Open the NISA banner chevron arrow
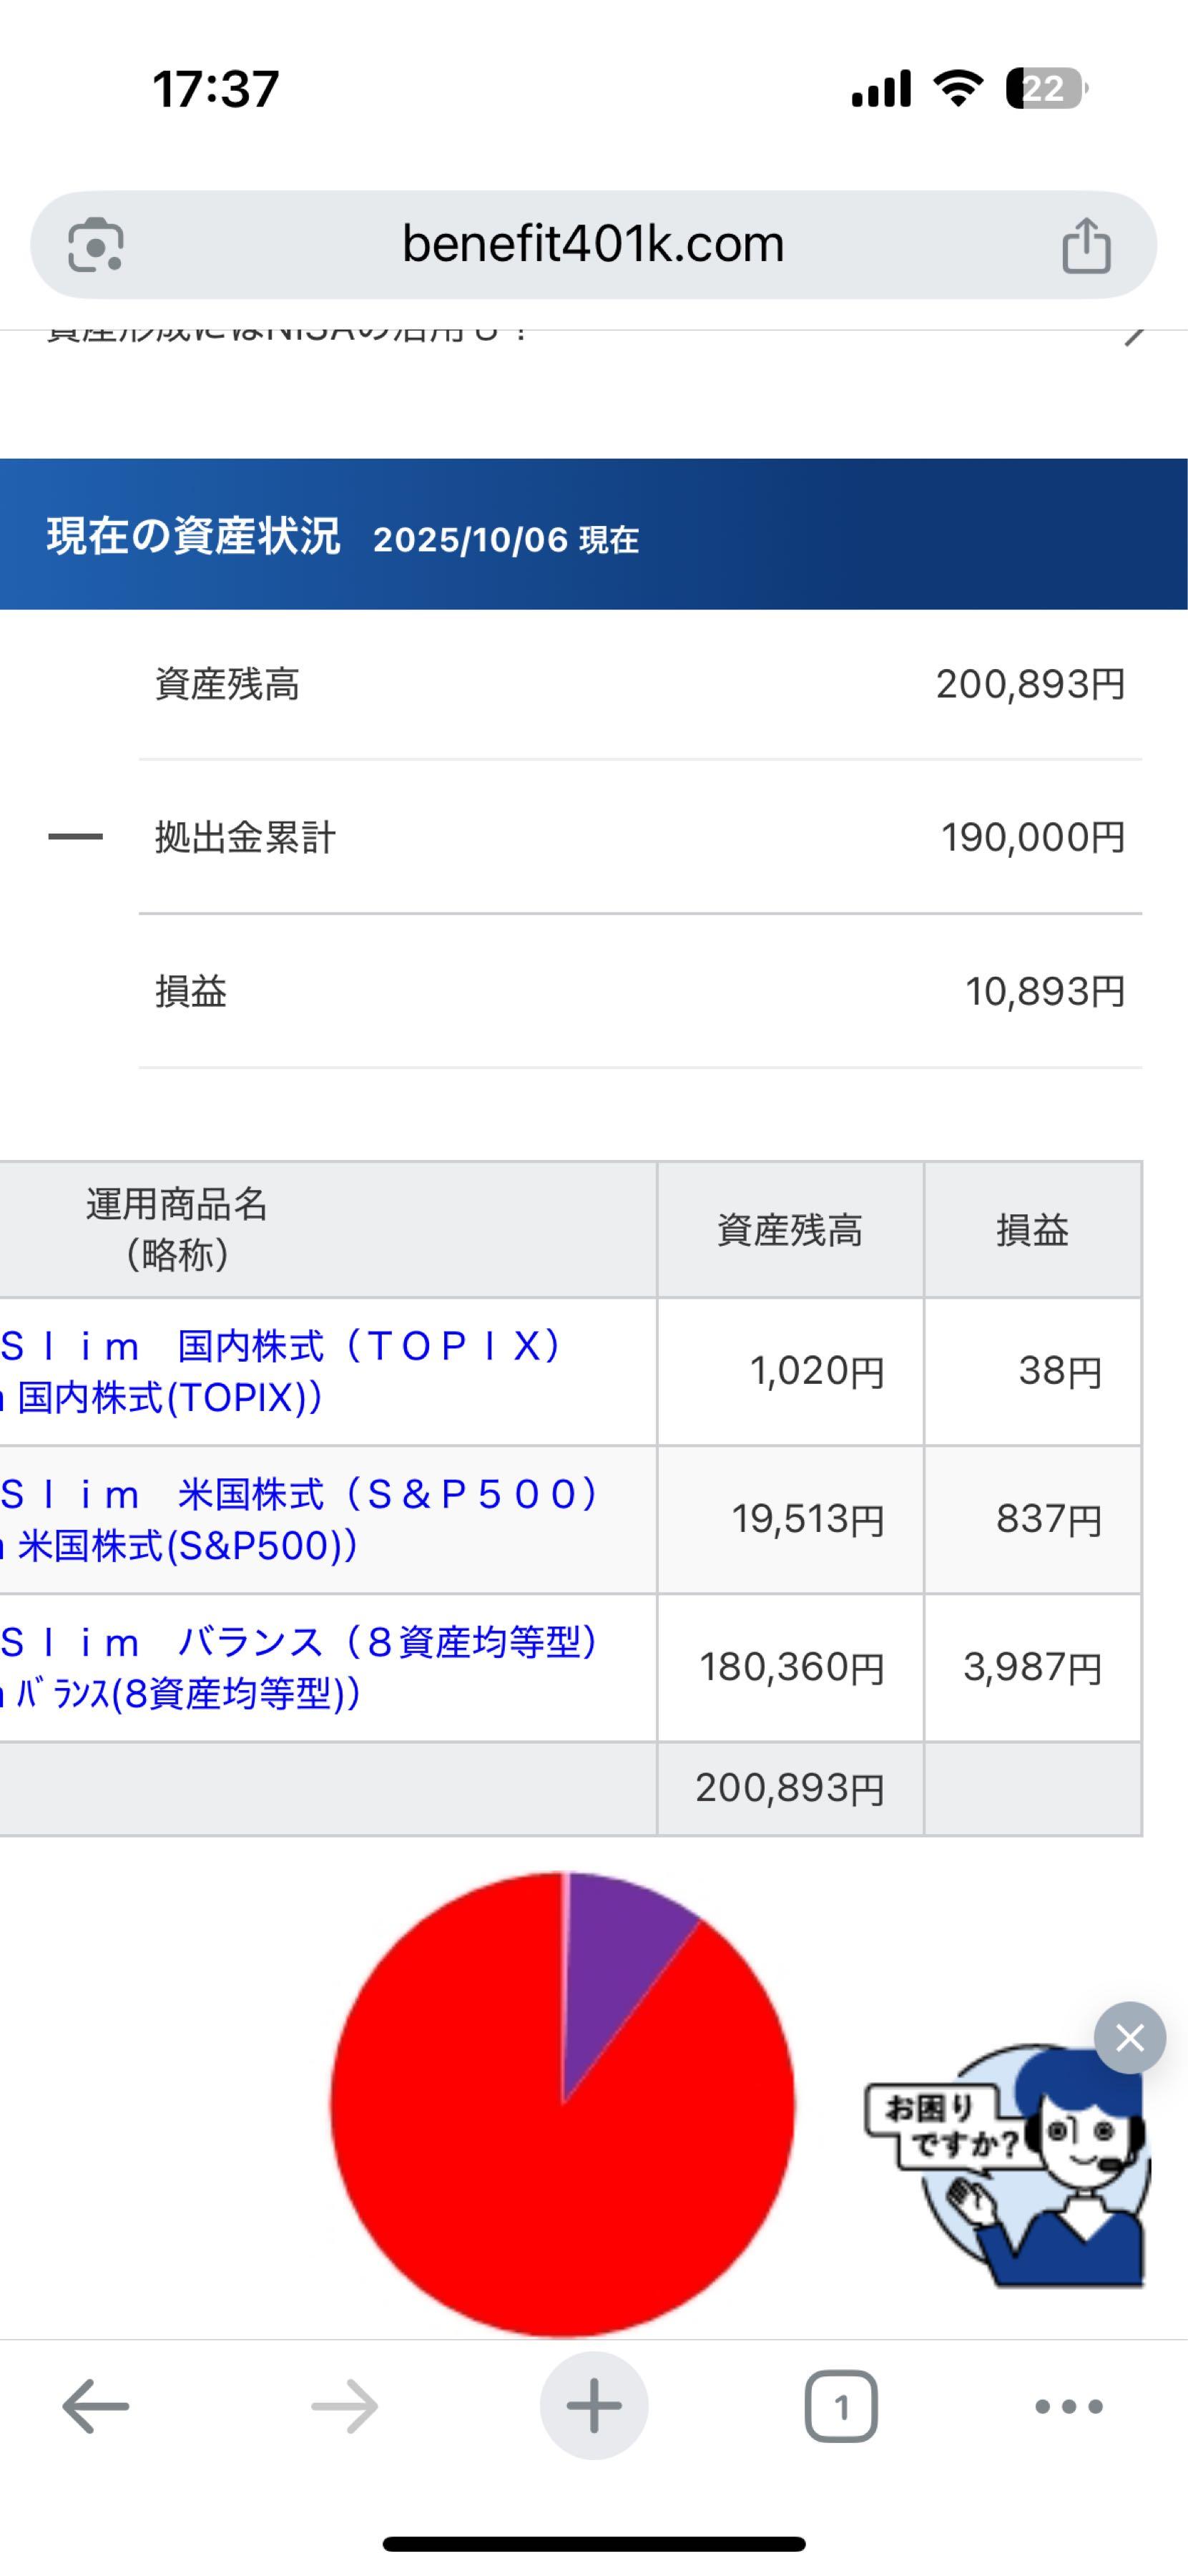The image size is (1188, 2576). [x=1133, y=333]
